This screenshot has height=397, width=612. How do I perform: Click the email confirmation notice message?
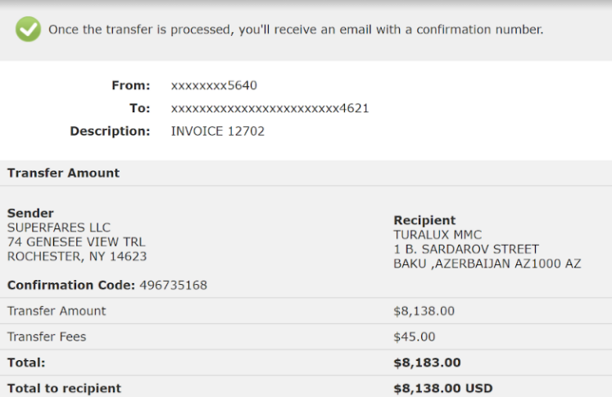(296, 29)
